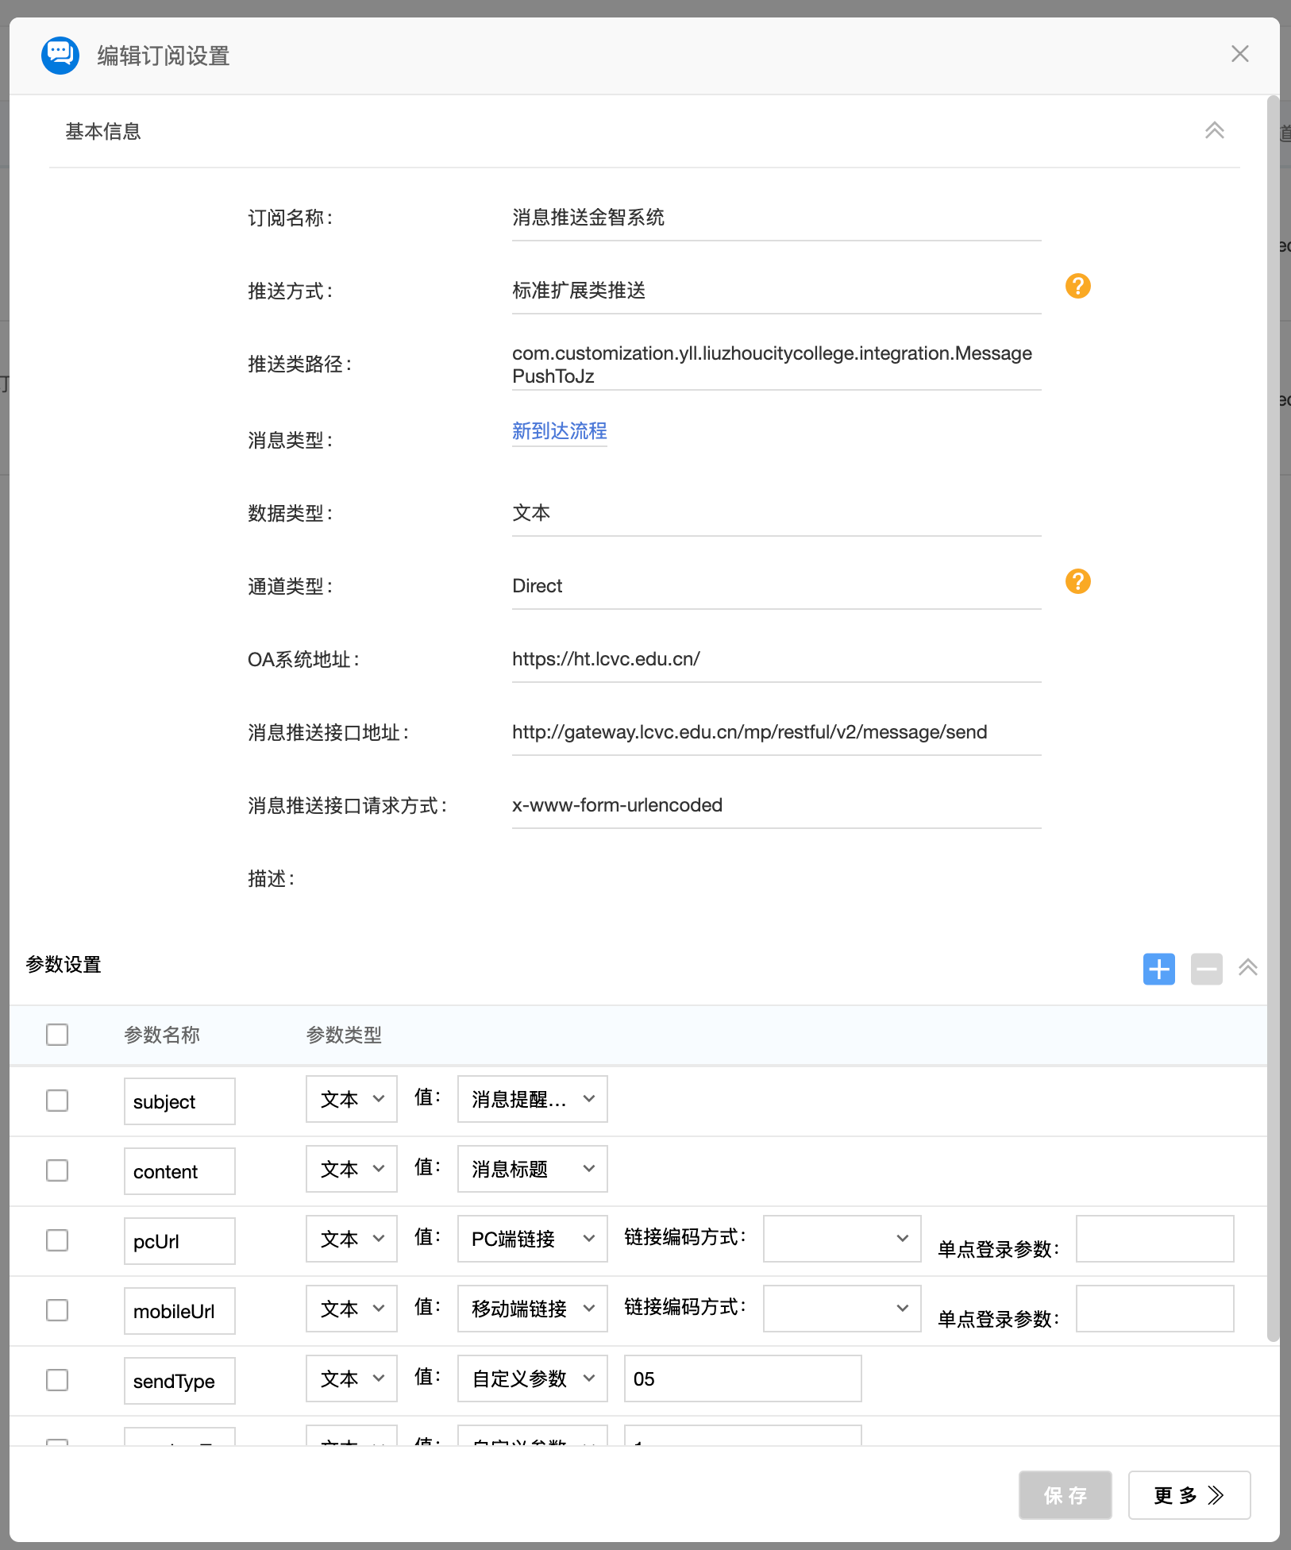Edit the sendType custom value 05

[743, 1378]
